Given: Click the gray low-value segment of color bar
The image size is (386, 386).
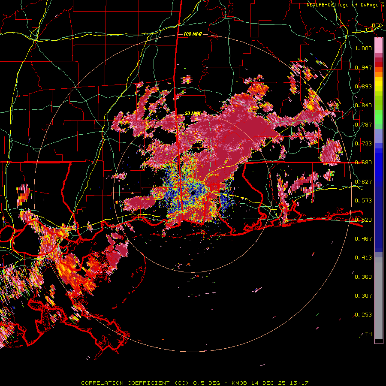Looking at the screenshot, I should pyautogui.click(x=379, y=298).
